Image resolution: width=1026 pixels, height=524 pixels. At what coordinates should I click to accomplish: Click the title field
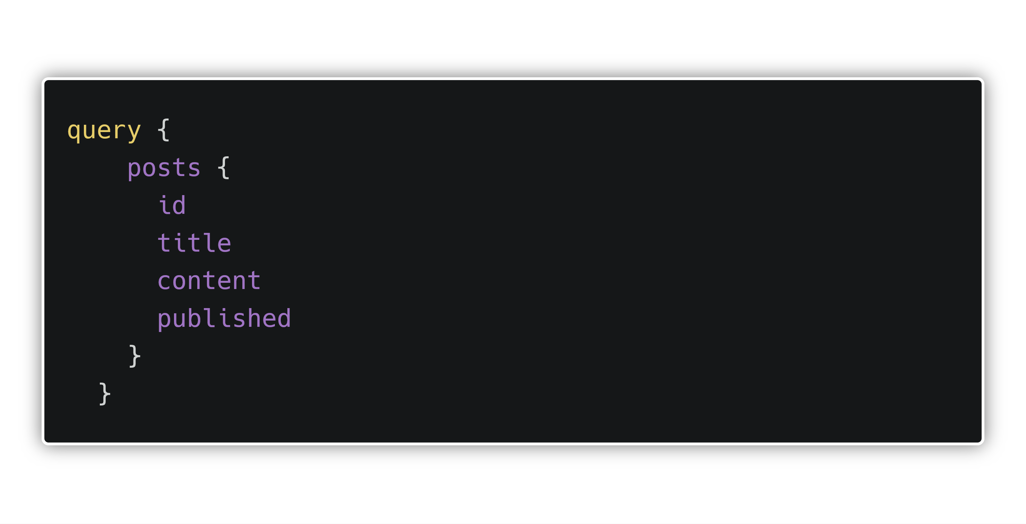[x=194, y=243]
